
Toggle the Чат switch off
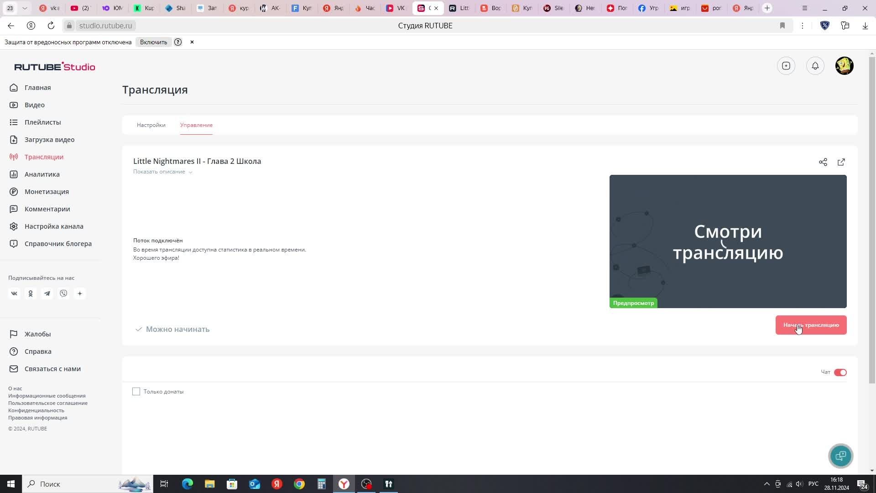[840, 372]
